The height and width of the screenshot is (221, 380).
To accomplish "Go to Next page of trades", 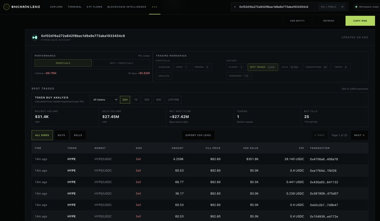I will click(x=359, y=135).
